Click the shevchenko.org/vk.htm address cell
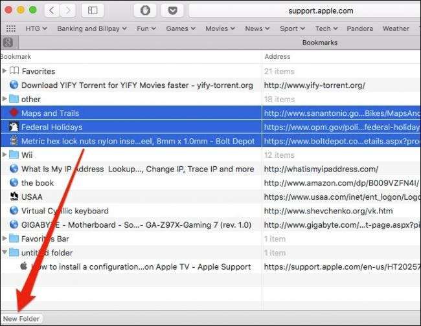The image size is (421, 326). pyautogui.click(x=328, y=211)
